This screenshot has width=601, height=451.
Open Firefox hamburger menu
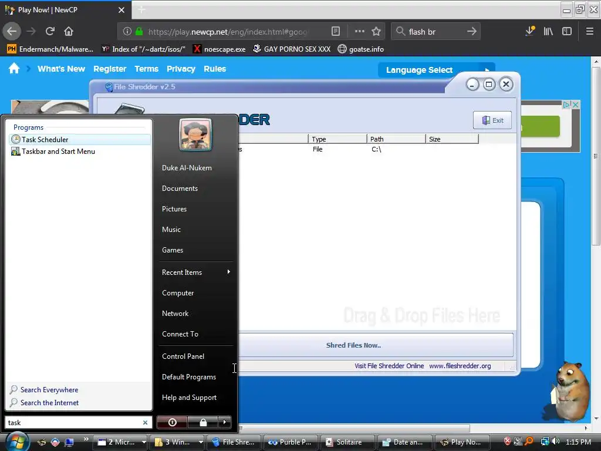tap(590, 32)
